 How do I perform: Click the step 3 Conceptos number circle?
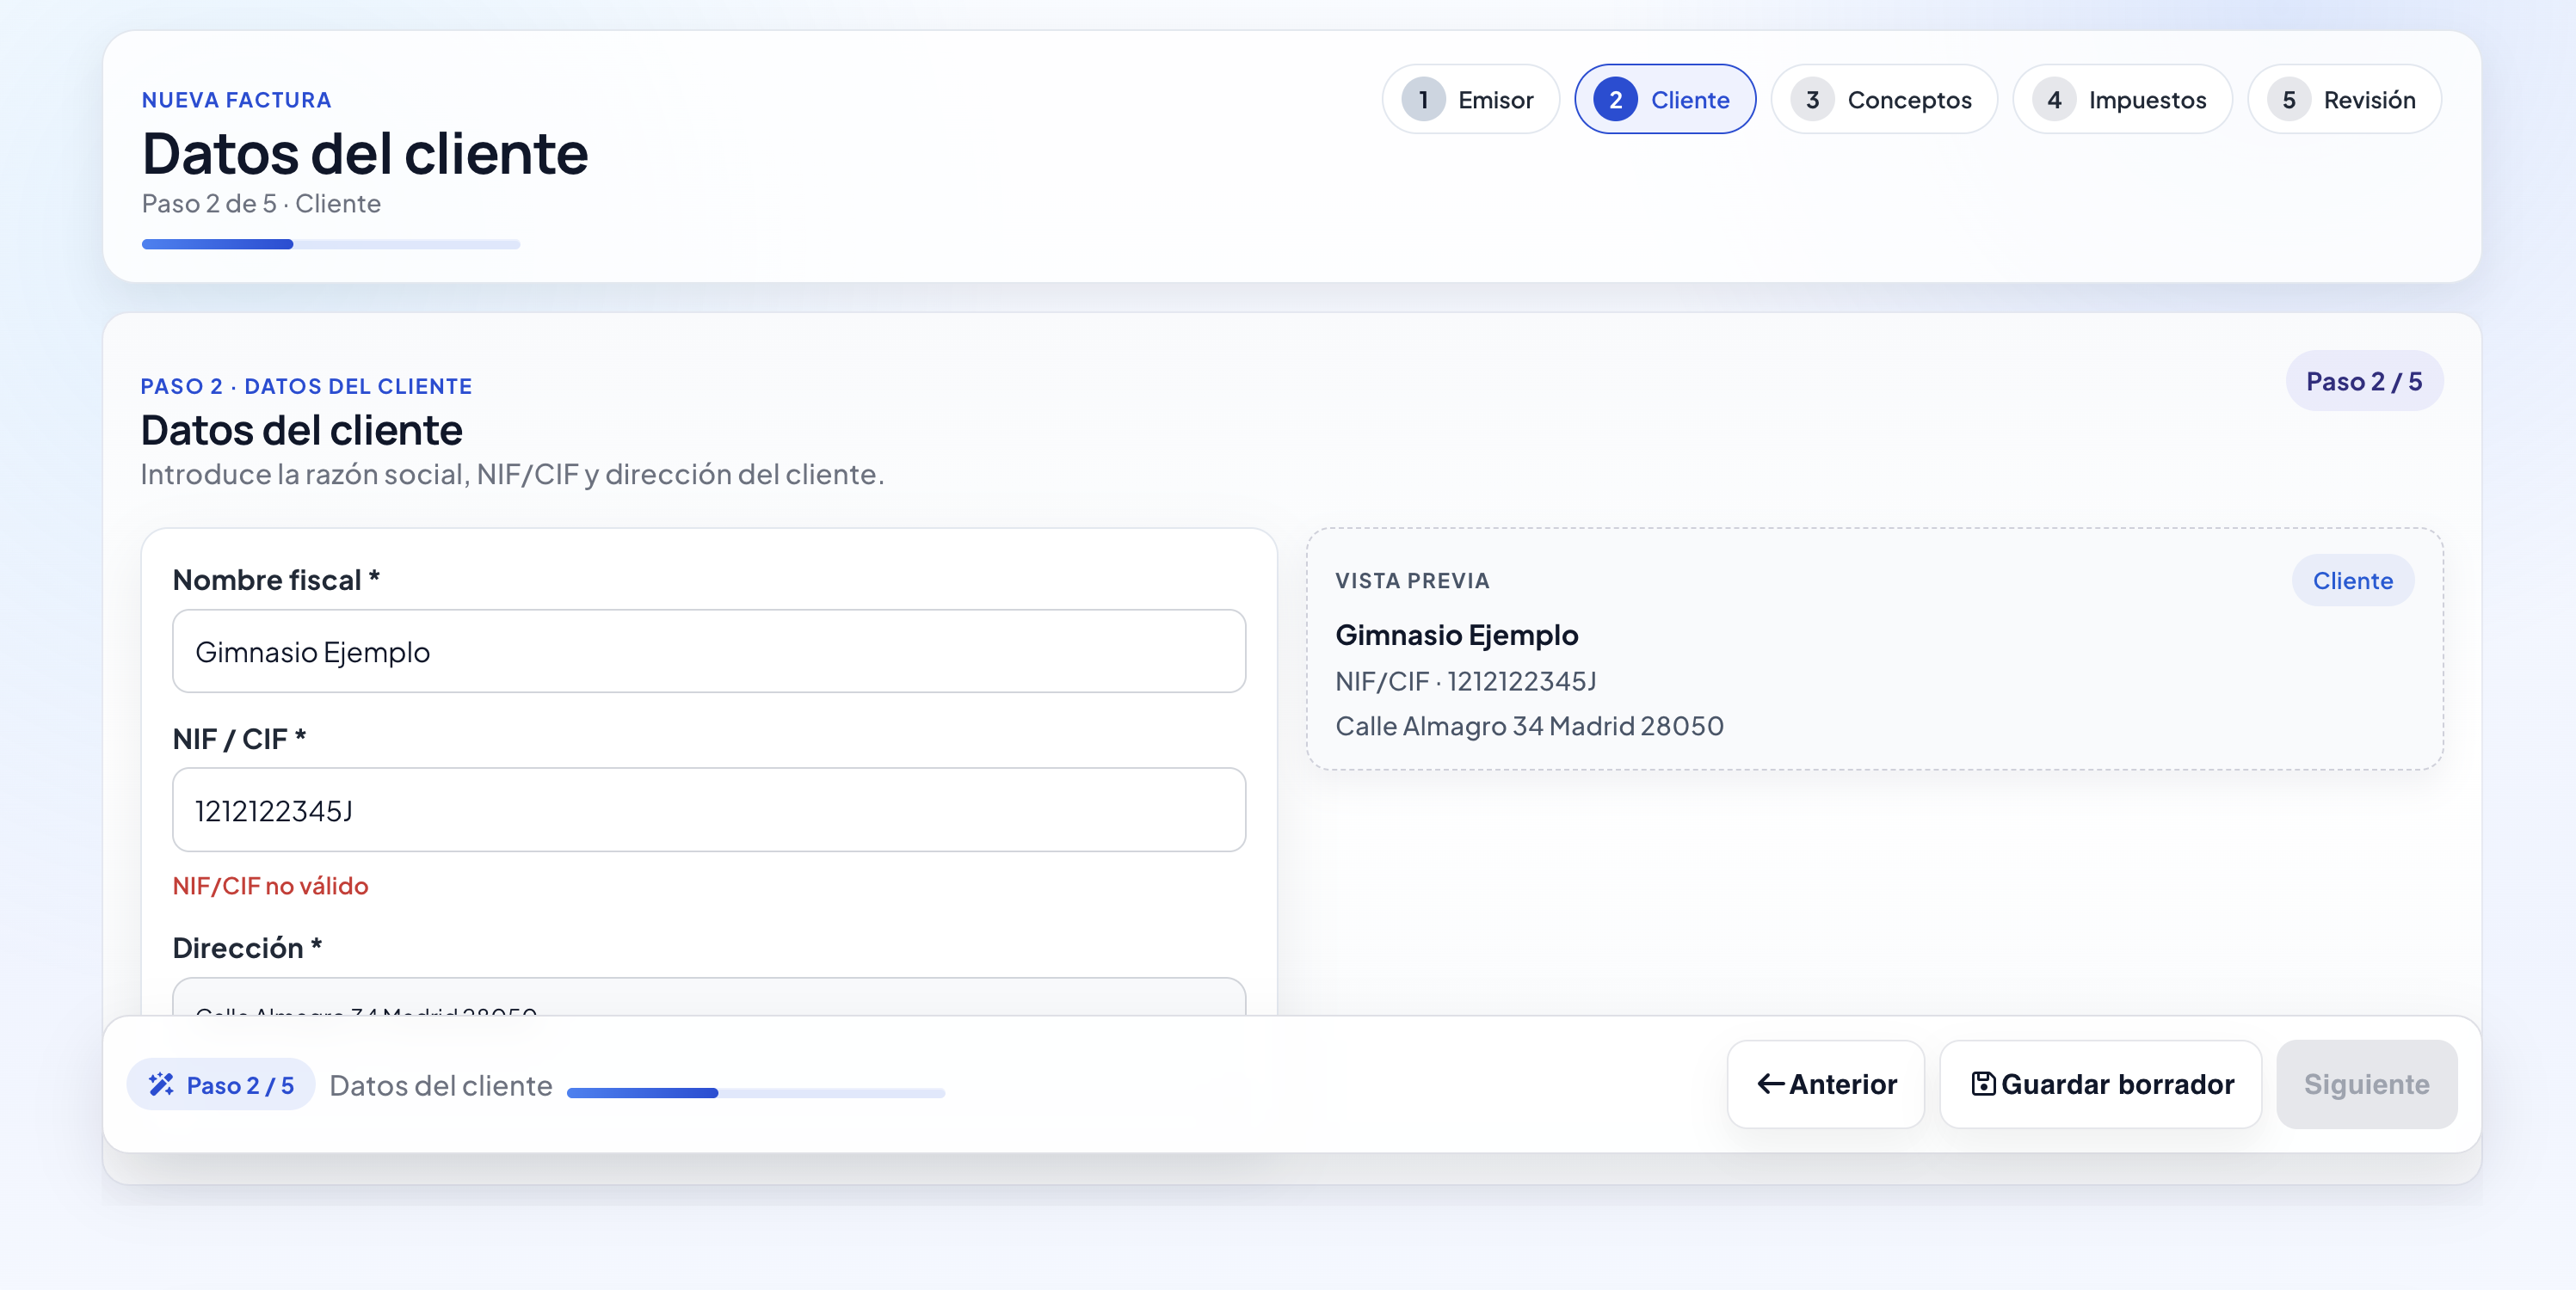tap(1812, 99)
